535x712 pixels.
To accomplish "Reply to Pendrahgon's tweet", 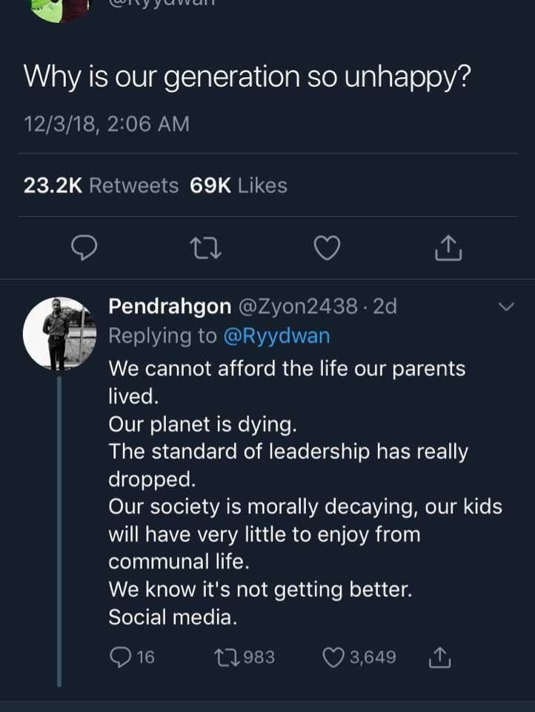I will [121, 657].
